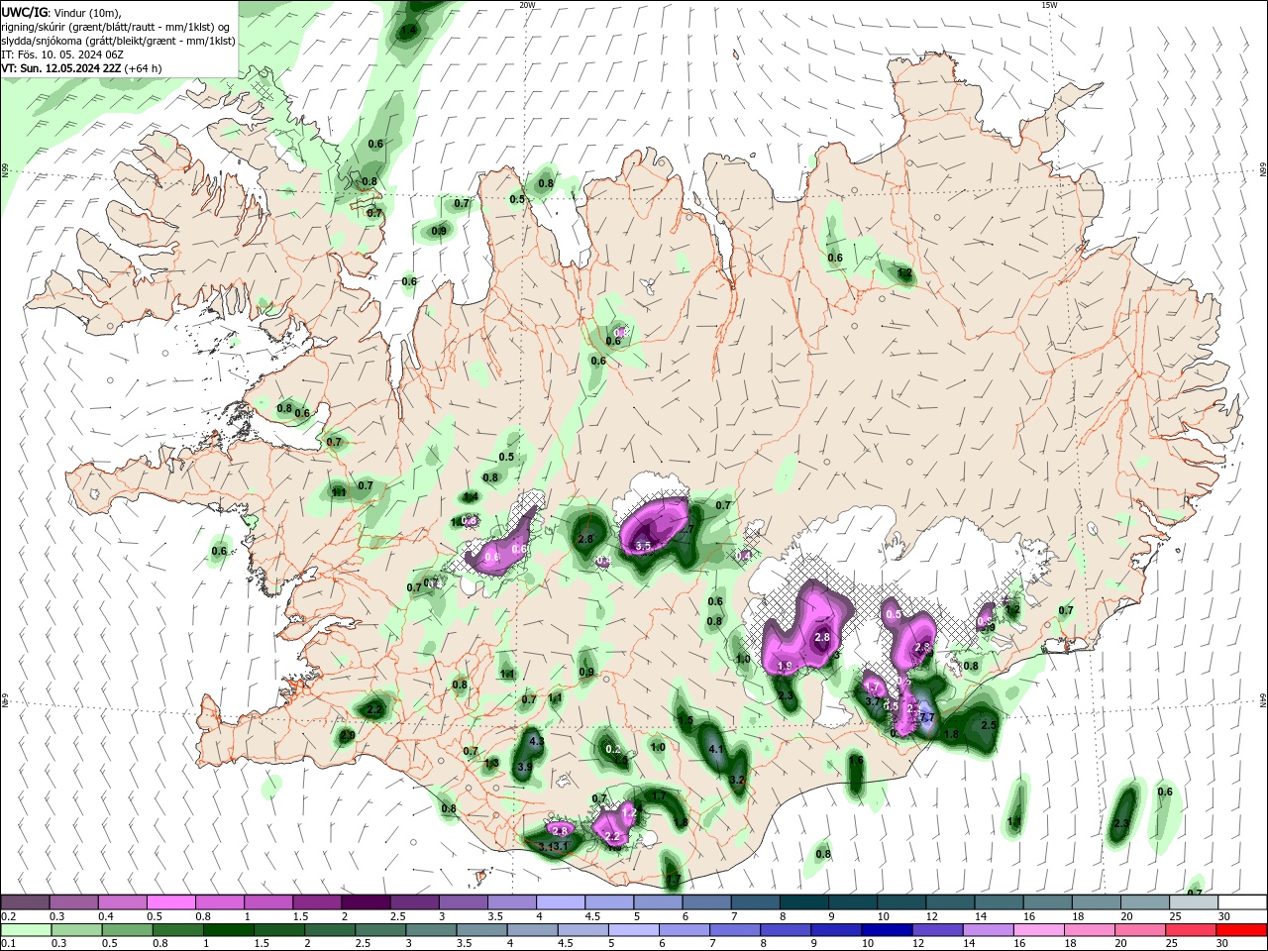Click the 7.7 precipitation value on the map

click(x=927, y=717)
